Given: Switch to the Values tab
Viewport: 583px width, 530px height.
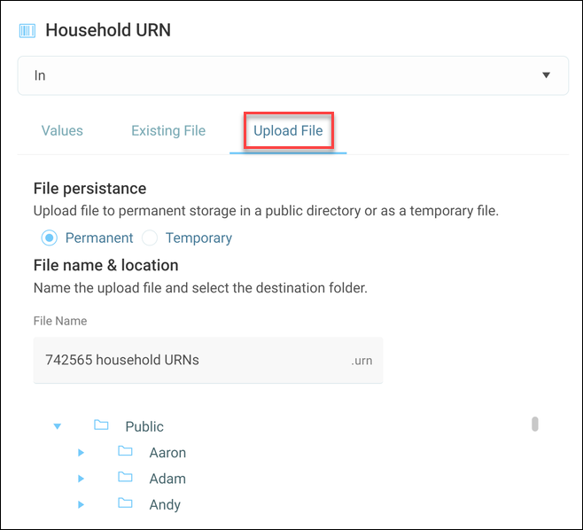Looking at the screenshot, I should (62, 130).
